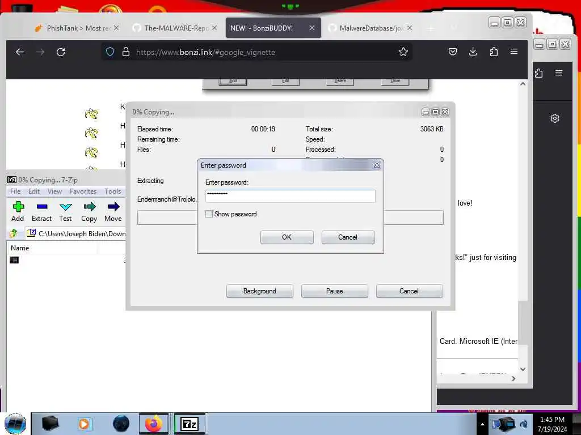
Task: Open the media player taskbar icon
Action: 85,424
